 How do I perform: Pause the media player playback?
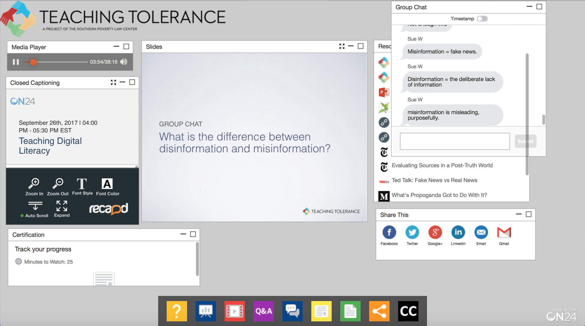[x=16, y=62]
